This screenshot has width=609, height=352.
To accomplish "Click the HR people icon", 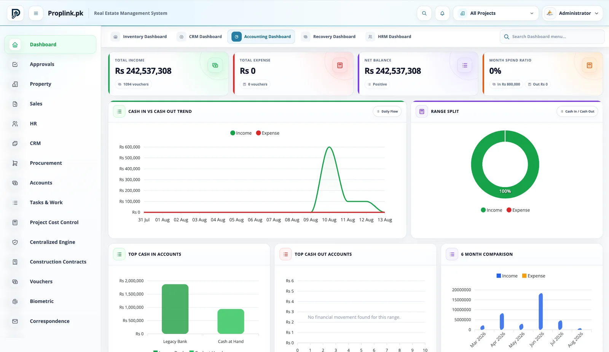I will 15,124.
